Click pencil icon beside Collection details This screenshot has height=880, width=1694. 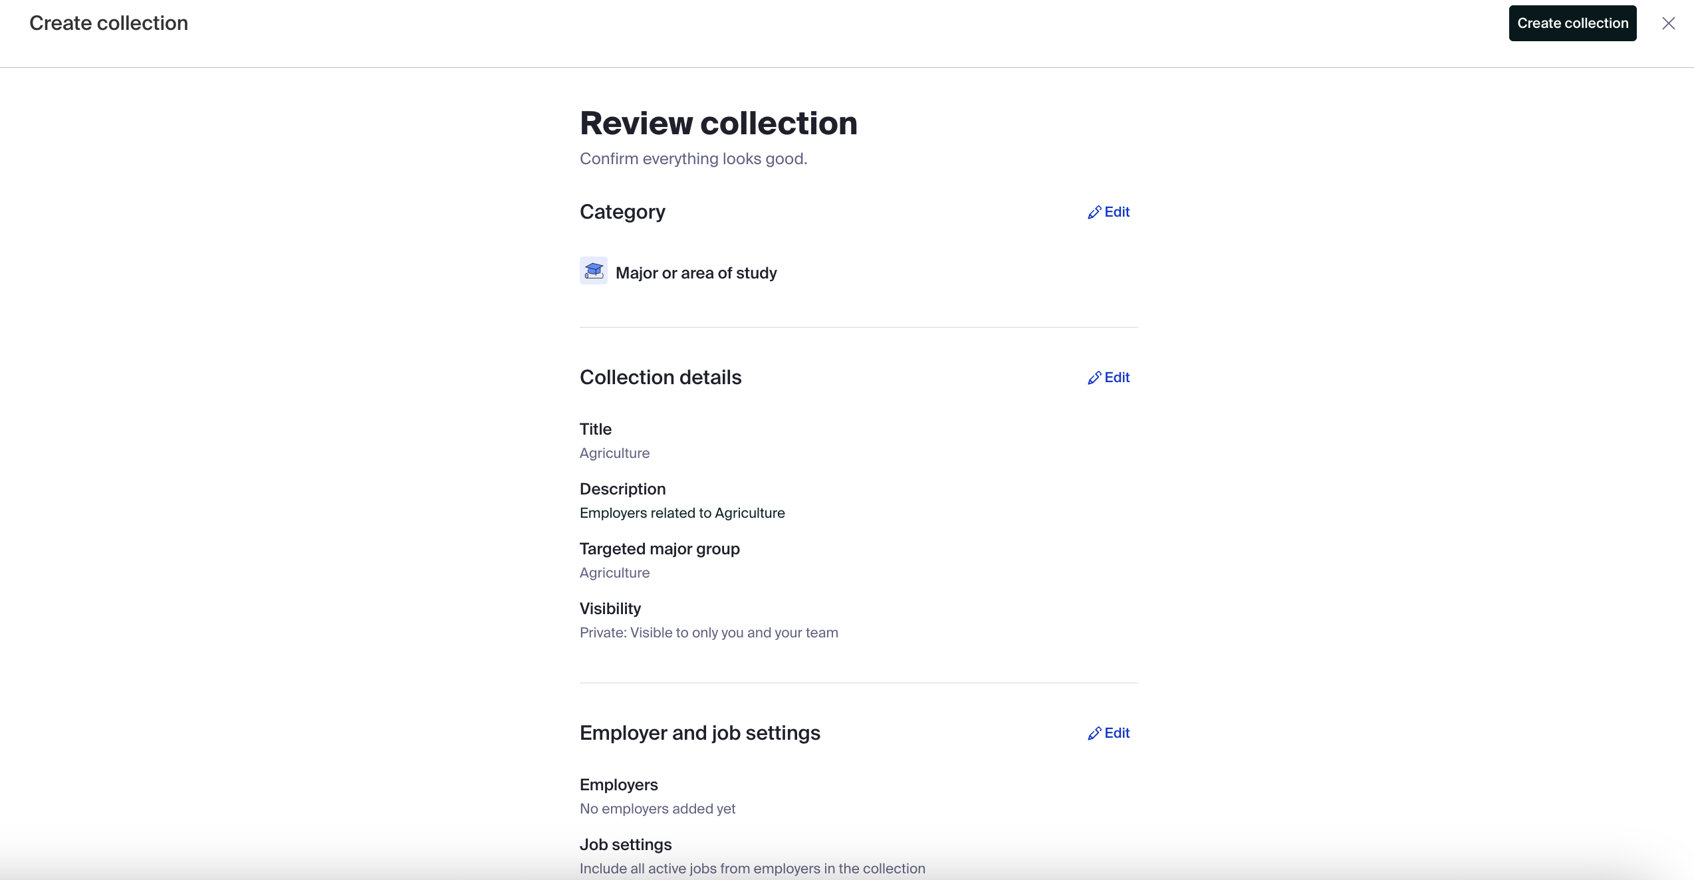click(1094, 378)
